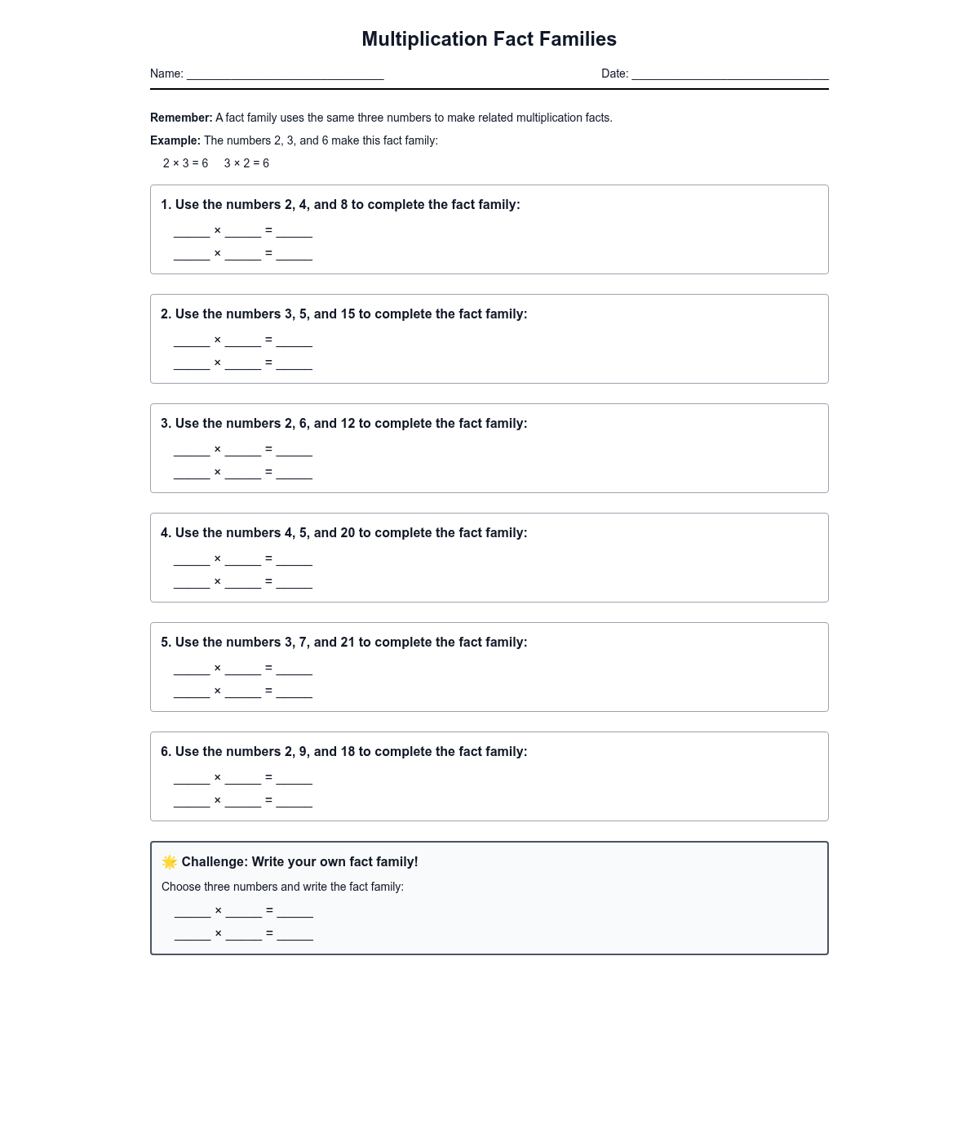Click answer blank in problem 4's second row
Viewport: 979px width, 1143px height.
[295, 582]
